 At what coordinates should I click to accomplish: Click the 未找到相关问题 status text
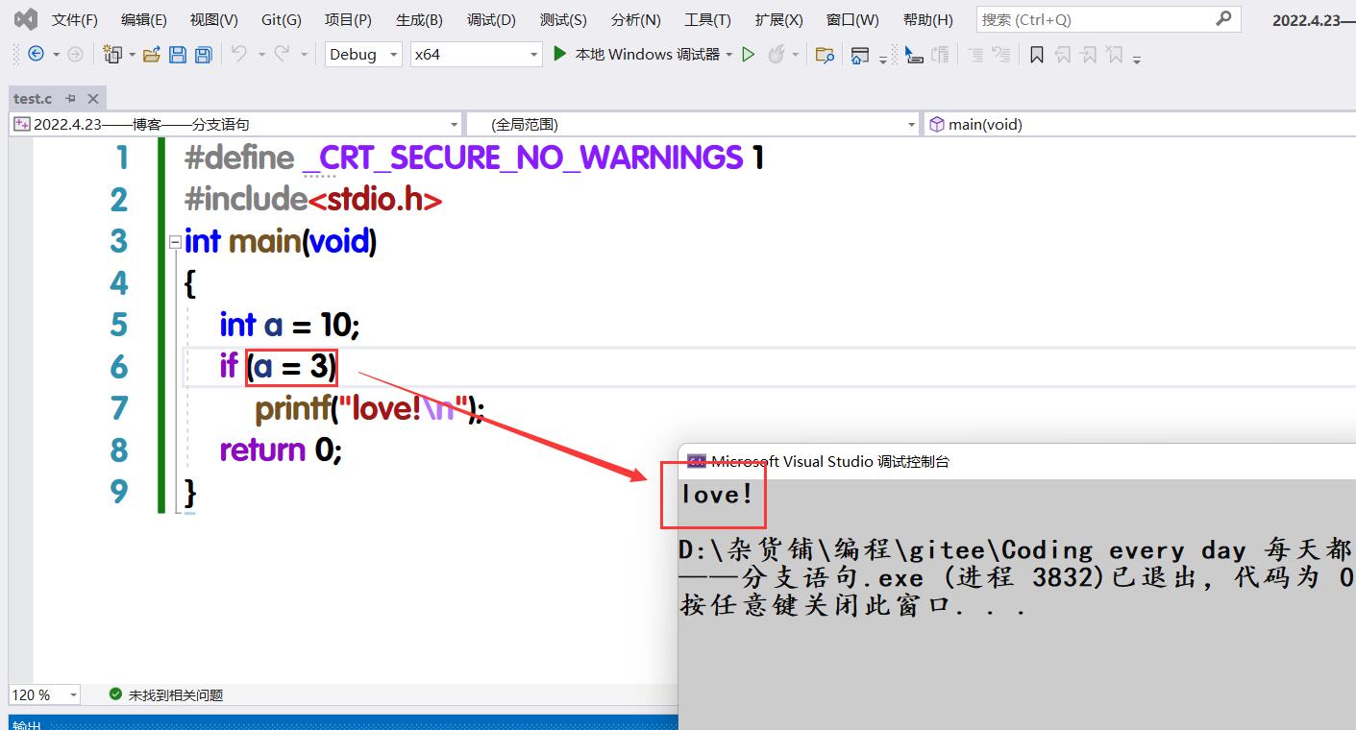(x=176, y=694)
